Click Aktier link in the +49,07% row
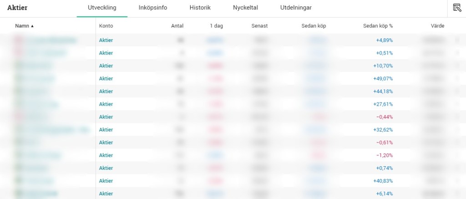The width and height of the screenshot is (466, 199). tap(106, 78)
